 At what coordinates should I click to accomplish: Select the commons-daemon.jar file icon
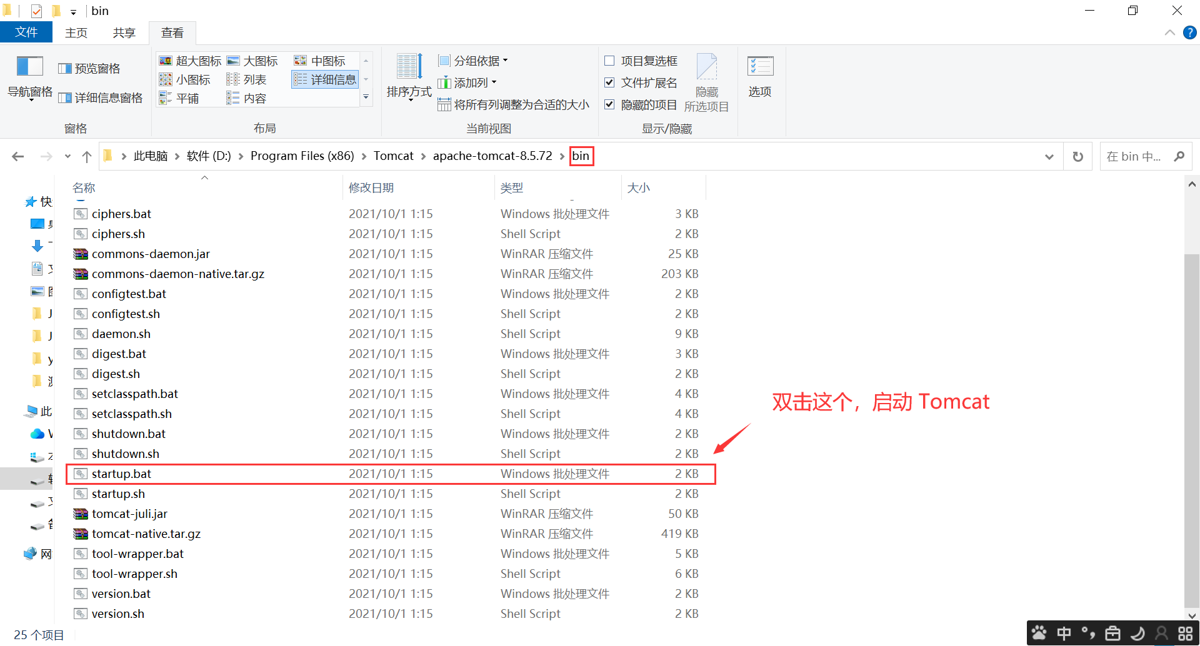tap(81, 254)
